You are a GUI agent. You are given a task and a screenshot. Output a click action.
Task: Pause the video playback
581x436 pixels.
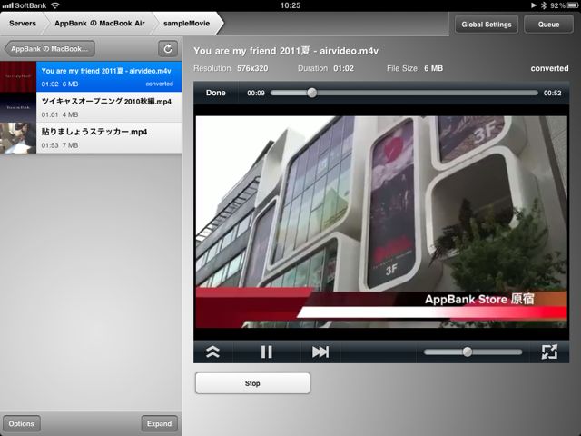(x=266, y=352)
